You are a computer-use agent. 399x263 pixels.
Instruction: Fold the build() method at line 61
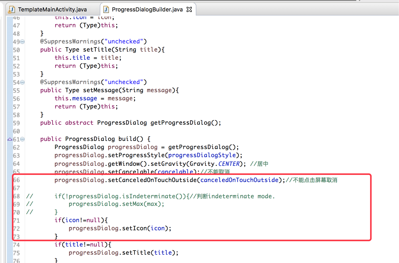[23, 139]
